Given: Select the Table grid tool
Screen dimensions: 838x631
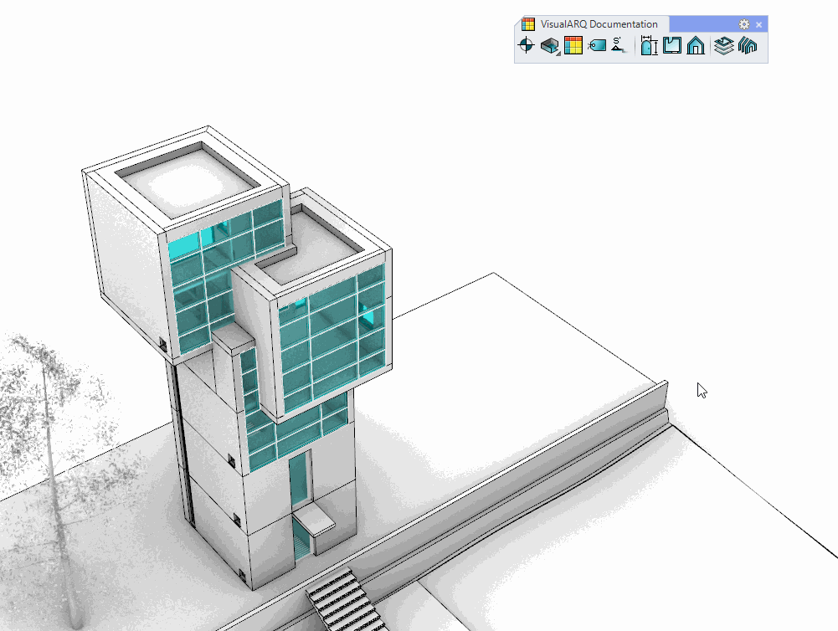Looking at the screenshot, I should [x=573, y=46].
